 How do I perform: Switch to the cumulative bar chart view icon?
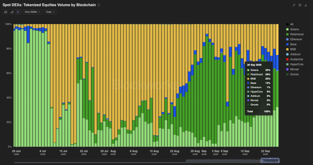point(12,12)
